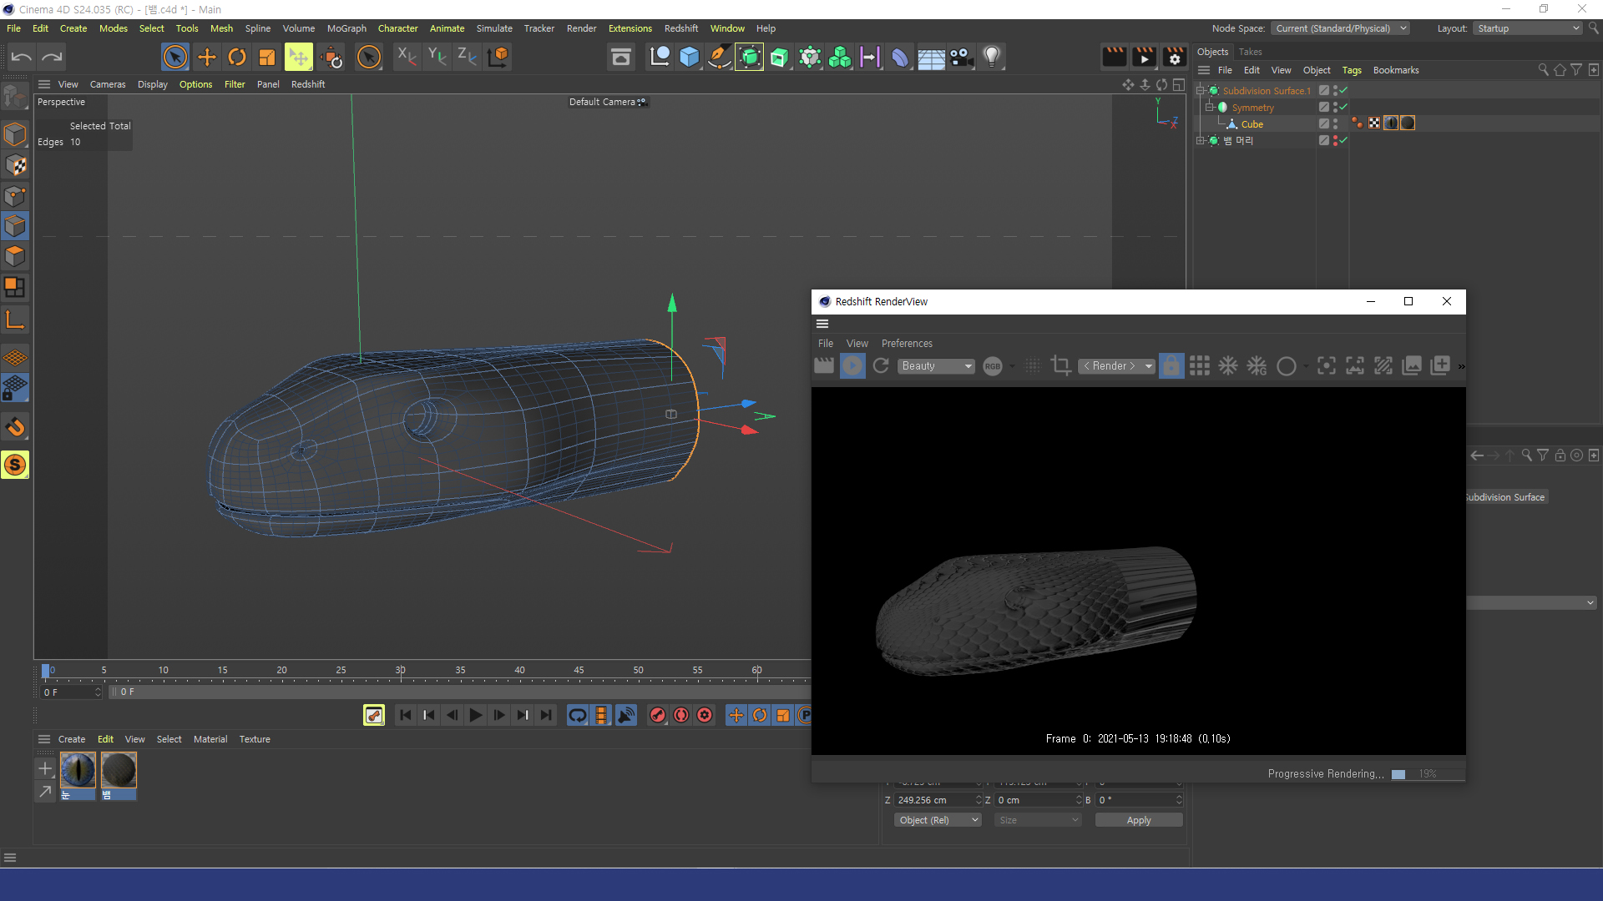Add a Light object

[x=991, y=57]
